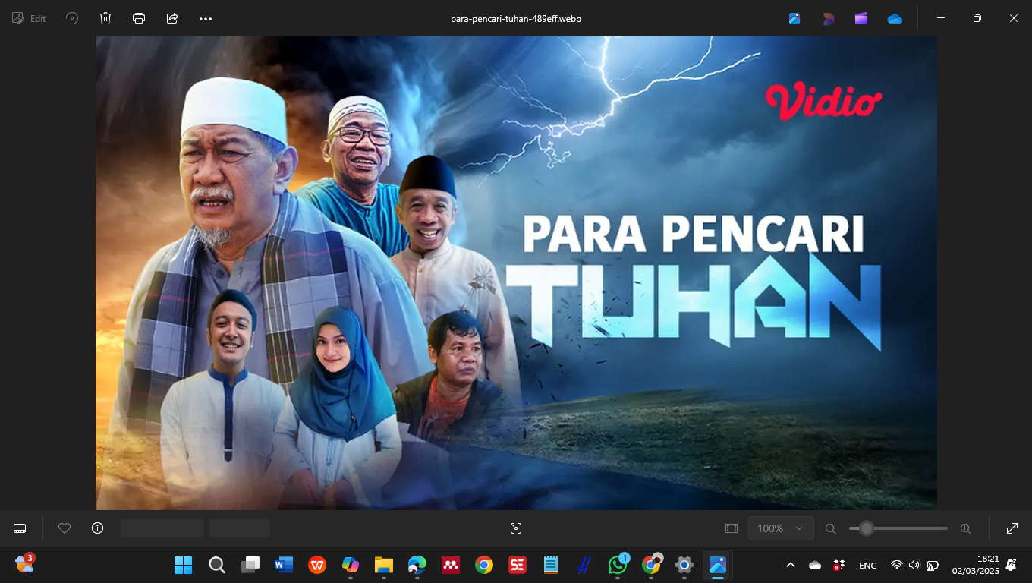Share the image using the share icon
This screenshot has height=583, width=1032.
click(x=172, y=18)
